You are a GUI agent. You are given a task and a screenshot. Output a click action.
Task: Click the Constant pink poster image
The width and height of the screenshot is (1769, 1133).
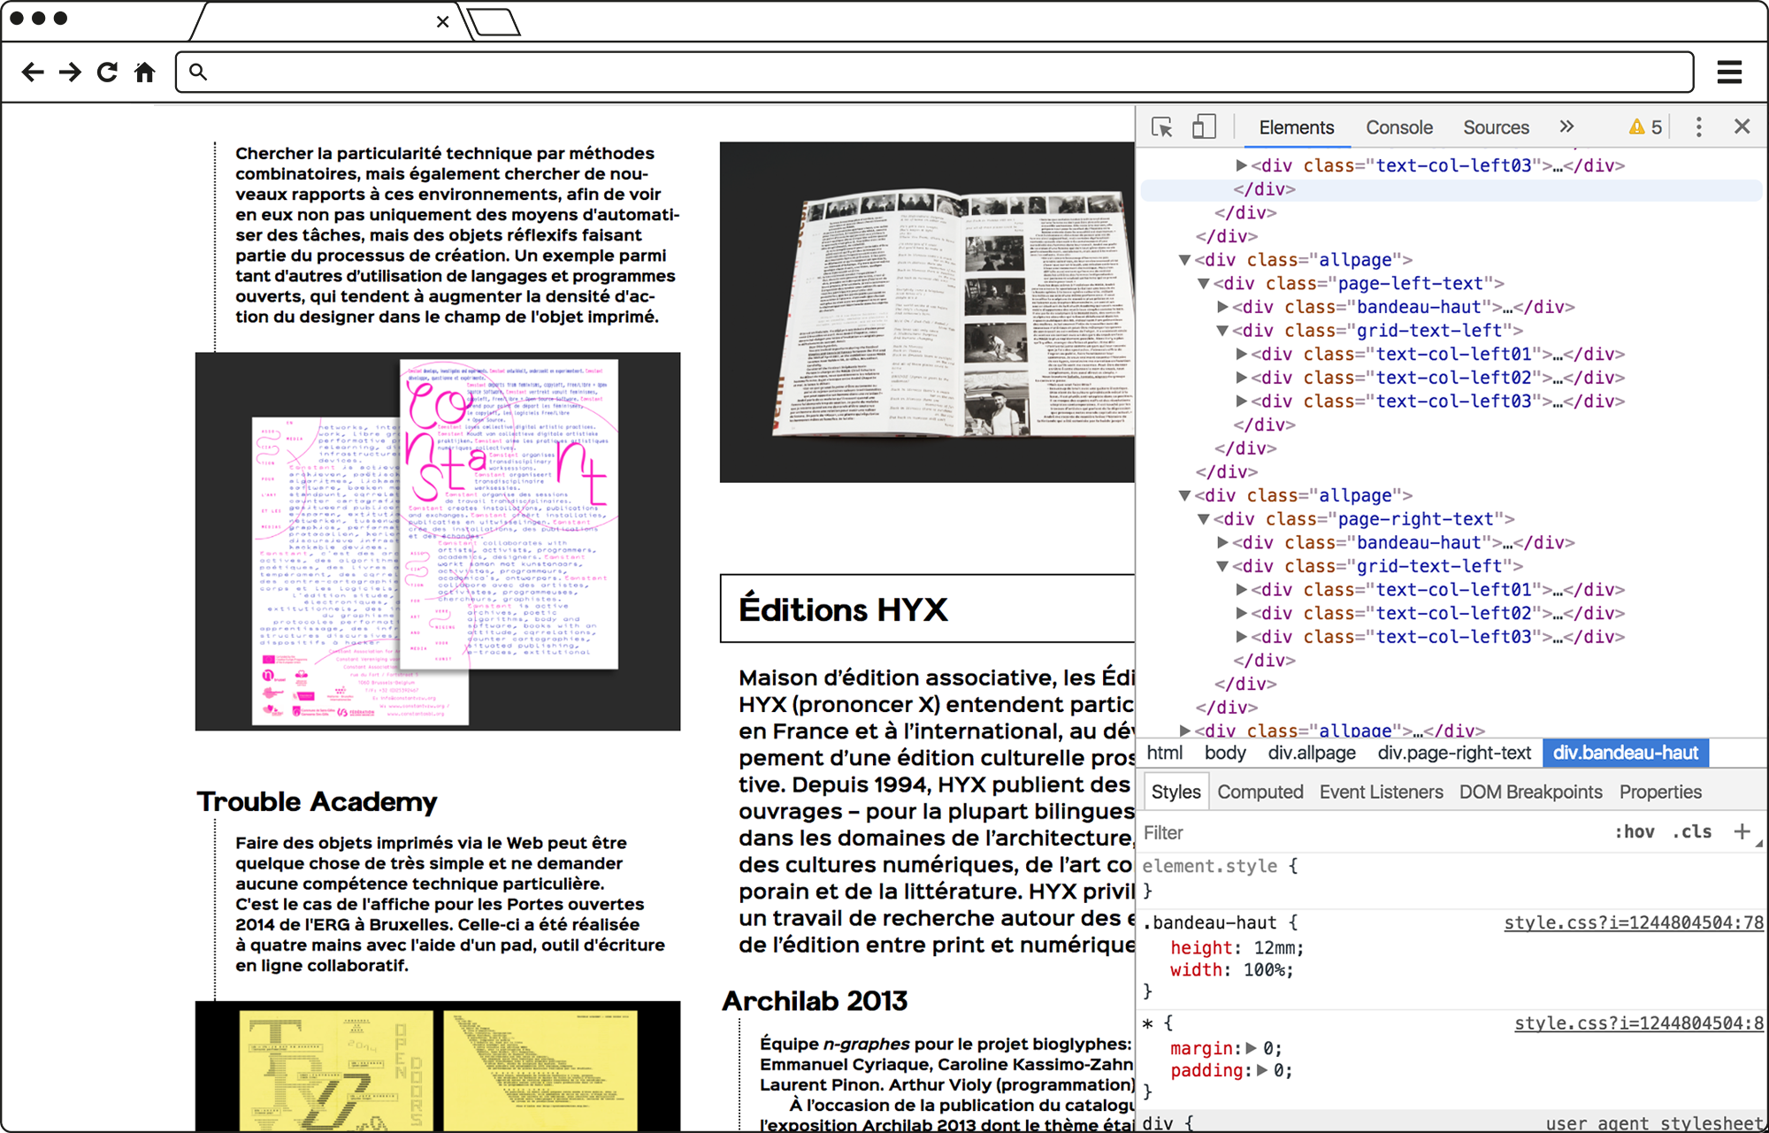[438, 541]
